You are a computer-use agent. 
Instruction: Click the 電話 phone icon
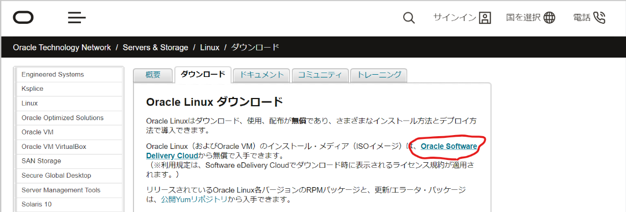click(x=599, y=18)
